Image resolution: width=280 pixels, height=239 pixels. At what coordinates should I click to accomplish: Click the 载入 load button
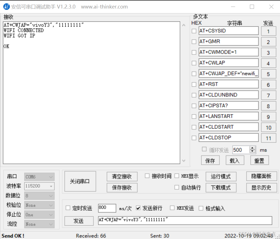coord(235,161)
